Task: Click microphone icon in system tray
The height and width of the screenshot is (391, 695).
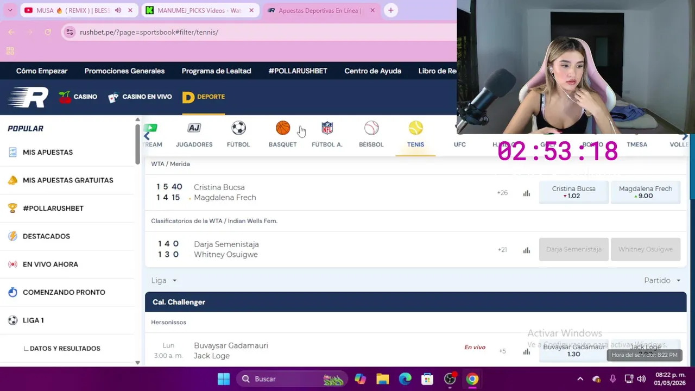Action: (613, 379)
